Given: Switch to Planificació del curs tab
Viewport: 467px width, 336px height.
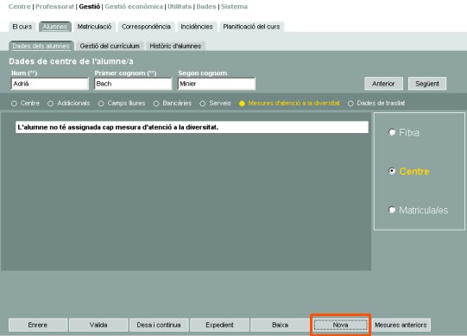Looking at the screenshot, I should [251, 27].
